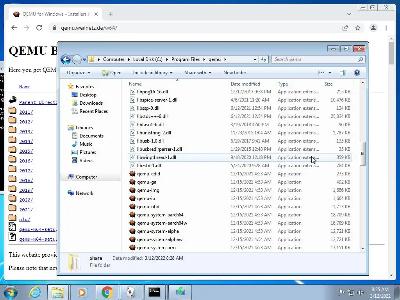Select Recent Places in the navigation pane
The width and height of the screenshot is (400, 300).
94,111
